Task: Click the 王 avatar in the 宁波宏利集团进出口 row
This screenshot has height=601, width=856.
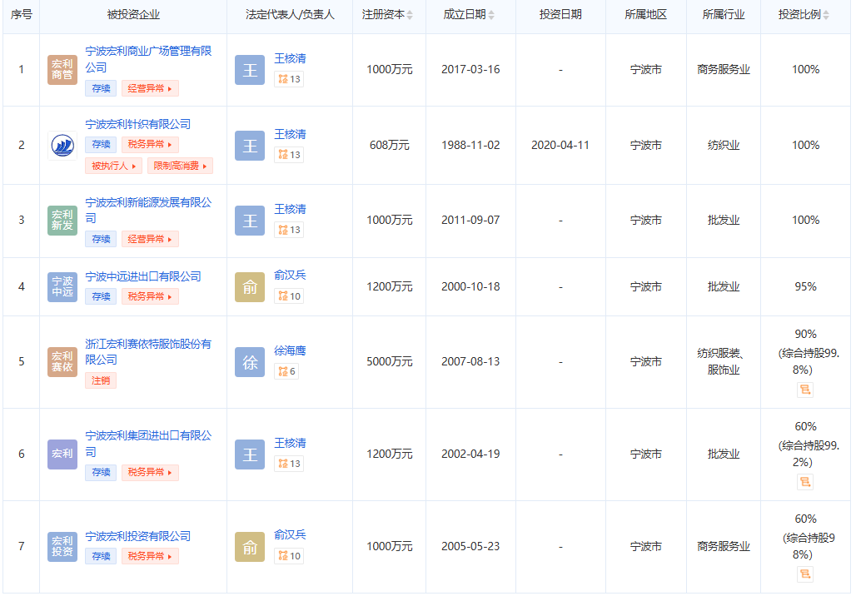Action: pos(250,454)
